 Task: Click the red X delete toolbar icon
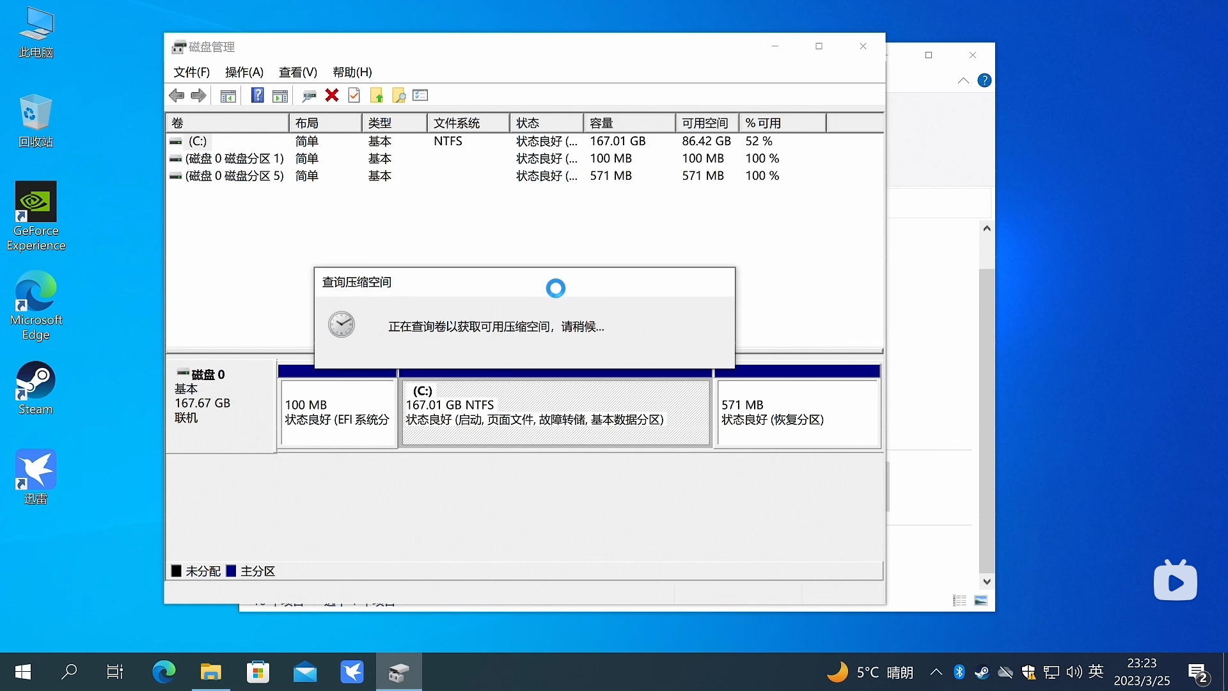coord(331,96)
